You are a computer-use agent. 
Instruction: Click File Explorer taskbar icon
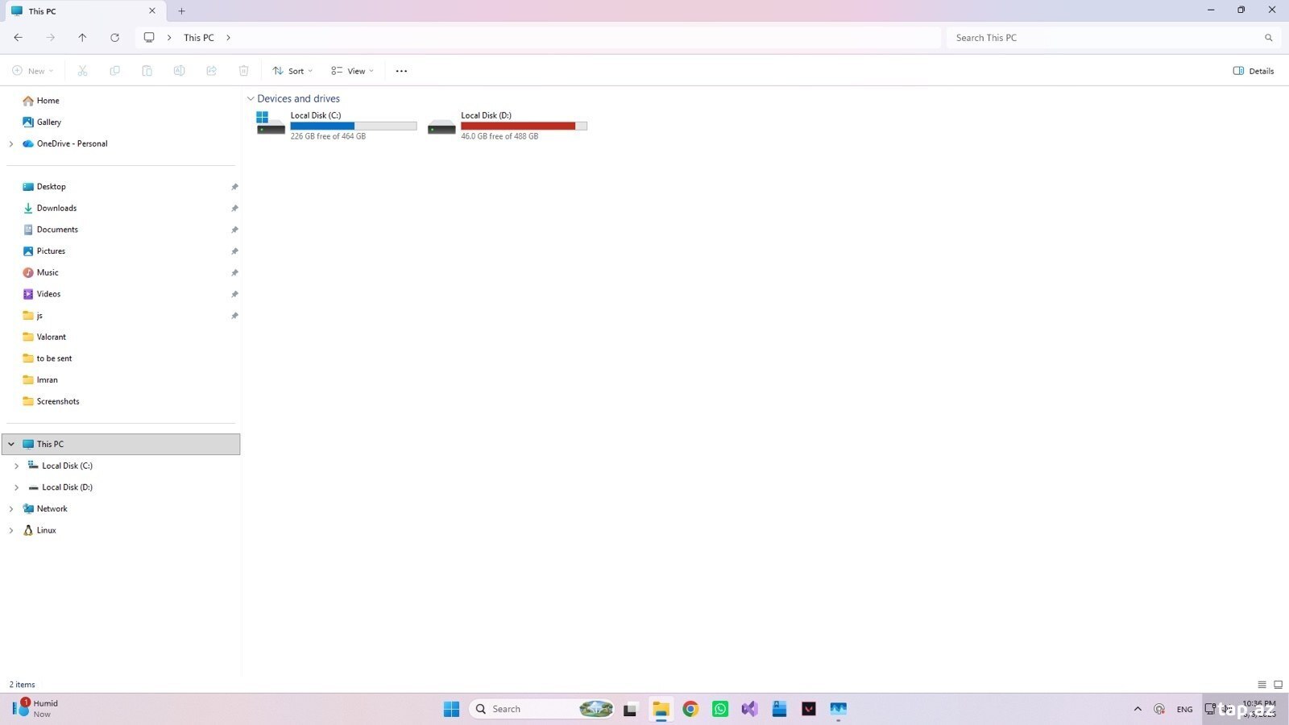click(661, 709)
